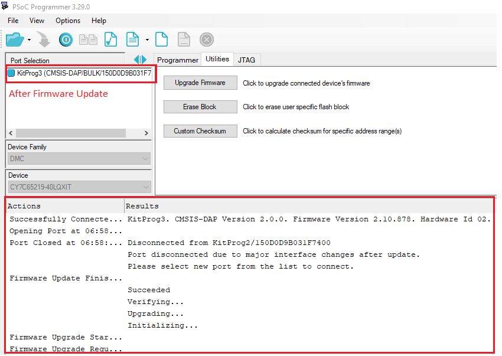Open the File menu
This screenshot has width=502, height=356.
point(13,21)
